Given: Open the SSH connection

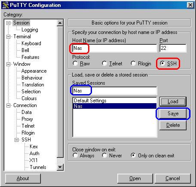Looking at the screenshot, I should click(135, 178).
